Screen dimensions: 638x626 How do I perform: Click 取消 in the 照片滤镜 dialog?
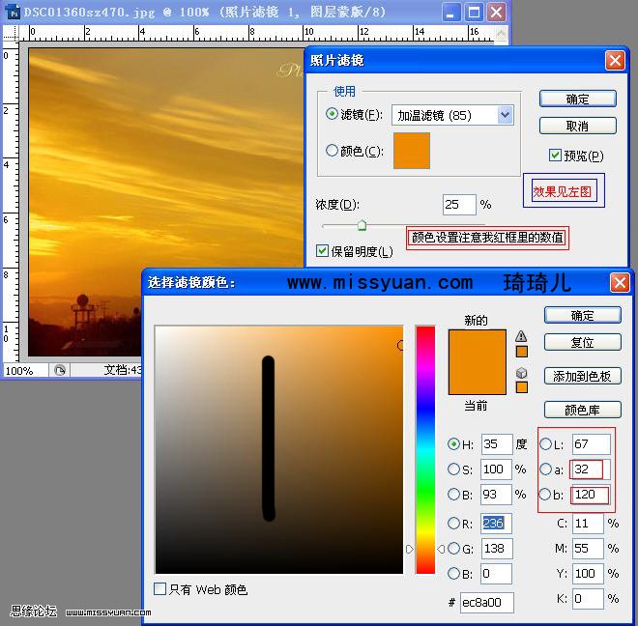[x=578, y=126]
